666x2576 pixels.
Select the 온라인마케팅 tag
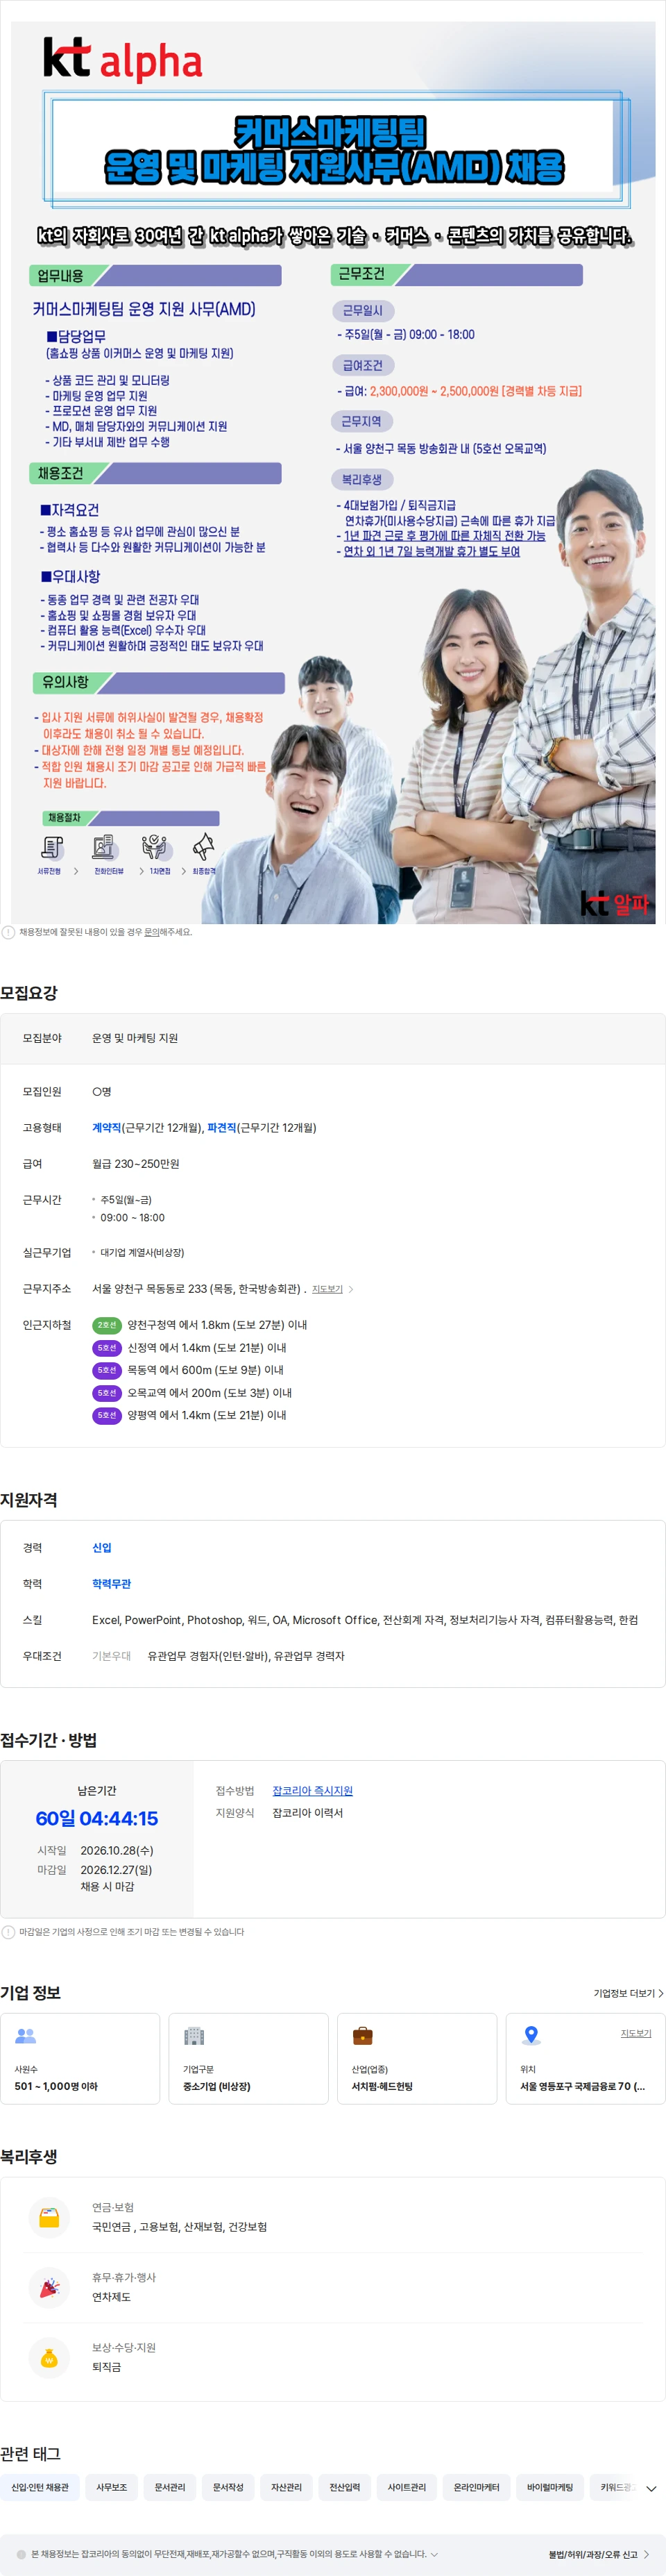click(x=477, y=2487)
